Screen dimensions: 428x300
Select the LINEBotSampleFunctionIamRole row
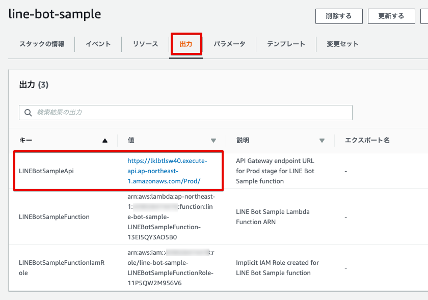tap(63, 267)
